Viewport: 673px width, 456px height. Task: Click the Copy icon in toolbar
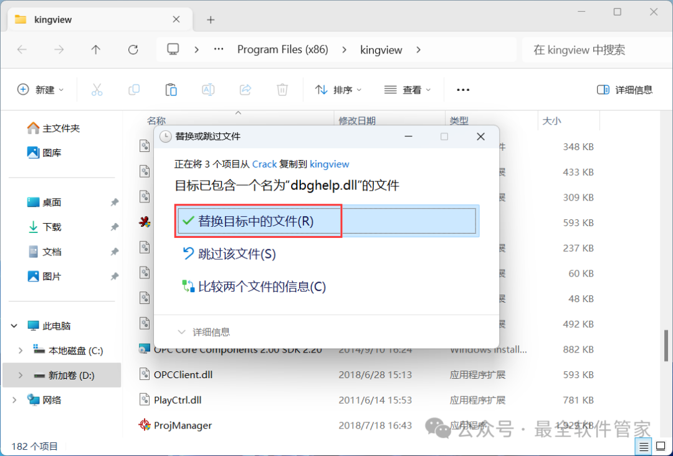tap(134, 90)
